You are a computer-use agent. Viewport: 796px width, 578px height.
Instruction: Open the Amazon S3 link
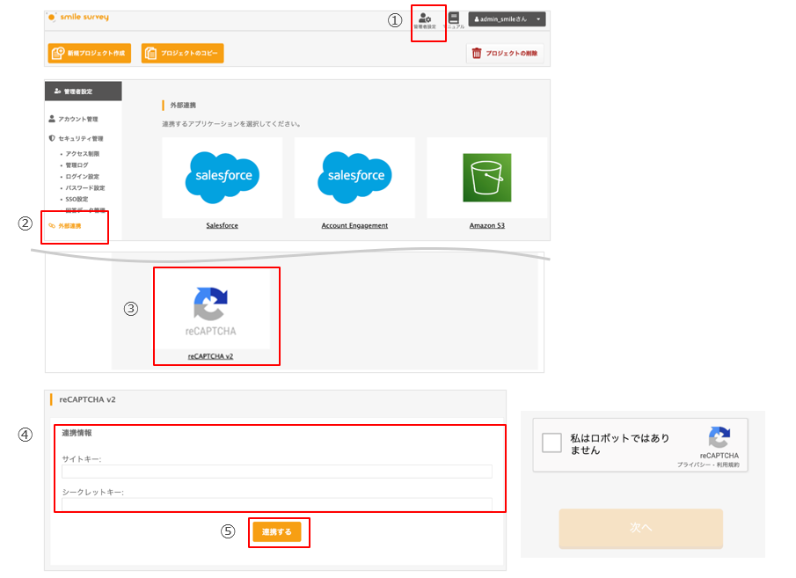(x=487, y=225)
